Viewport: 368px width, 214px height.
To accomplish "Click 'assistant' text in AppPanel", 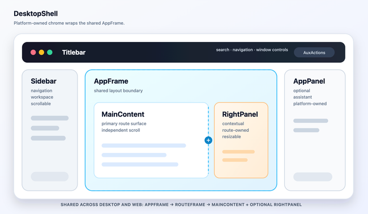I will 302,97.
